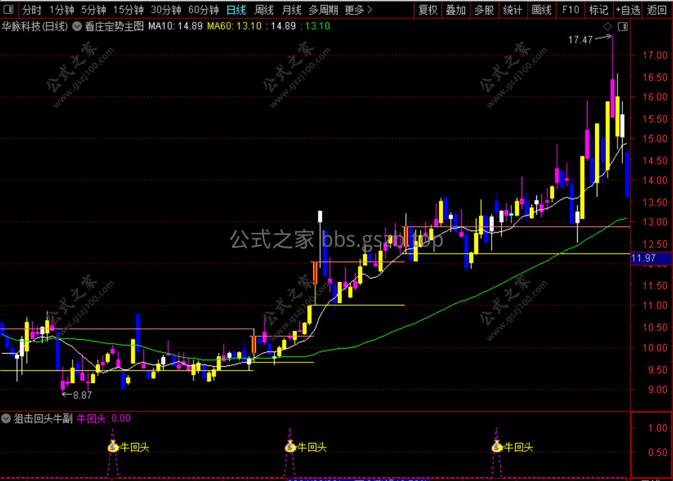Switch to the 月线 monthly chart
The height and width of the screenshot is (481, 673).
tap(292, 10)
